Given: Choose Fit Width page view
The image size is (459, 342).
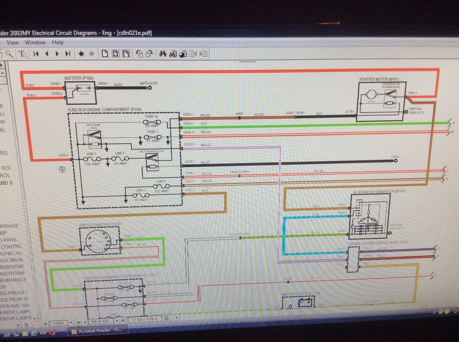Looking at the screenshot, I should click(126, 54).
